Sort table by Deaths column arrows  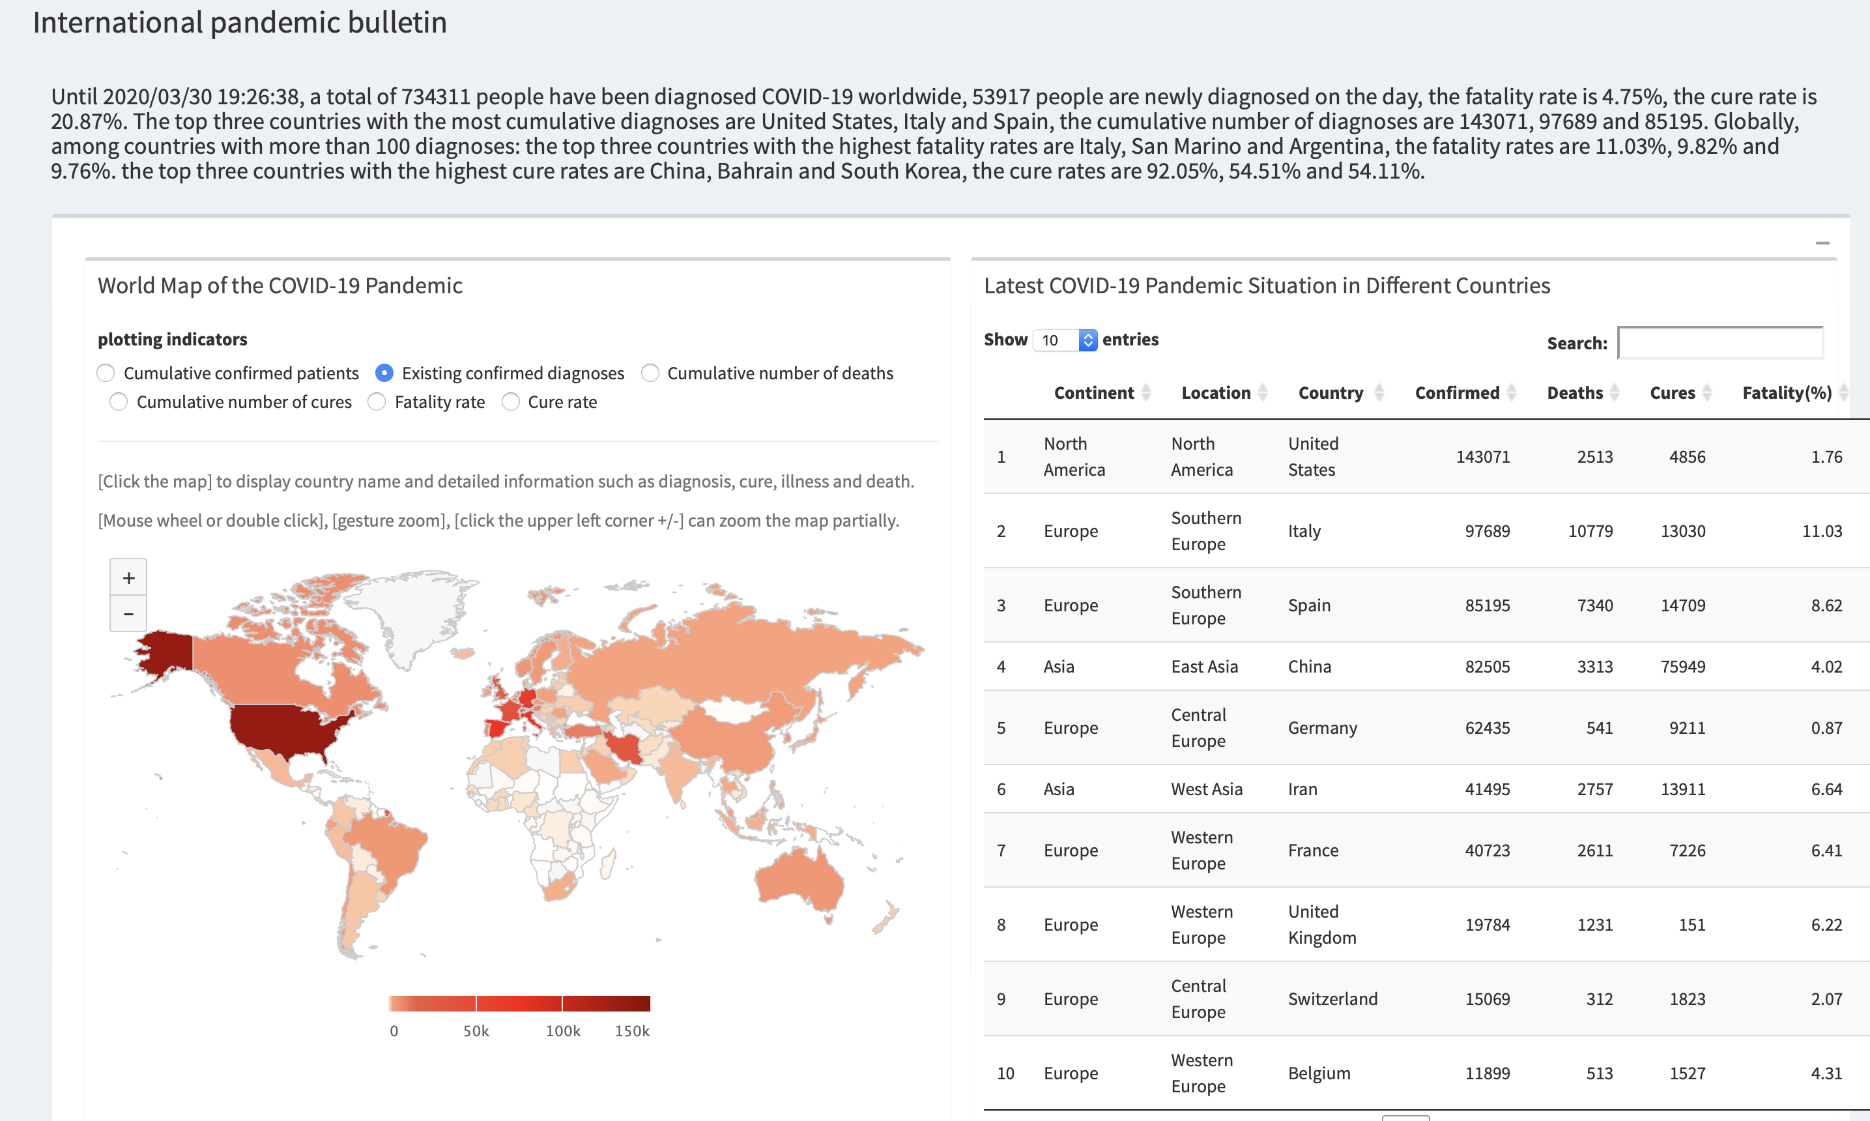1614,393
